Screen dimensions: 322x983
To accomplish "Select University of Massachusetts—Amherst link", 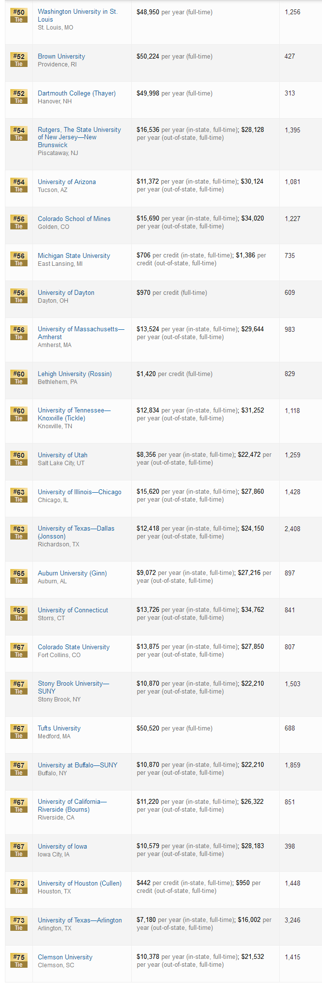I will 81,333.
